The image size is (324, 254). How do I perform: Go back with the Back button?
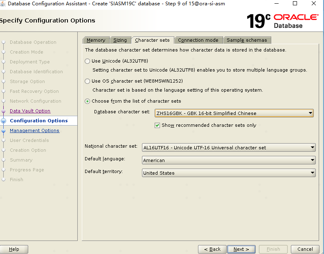coord(212,249)
